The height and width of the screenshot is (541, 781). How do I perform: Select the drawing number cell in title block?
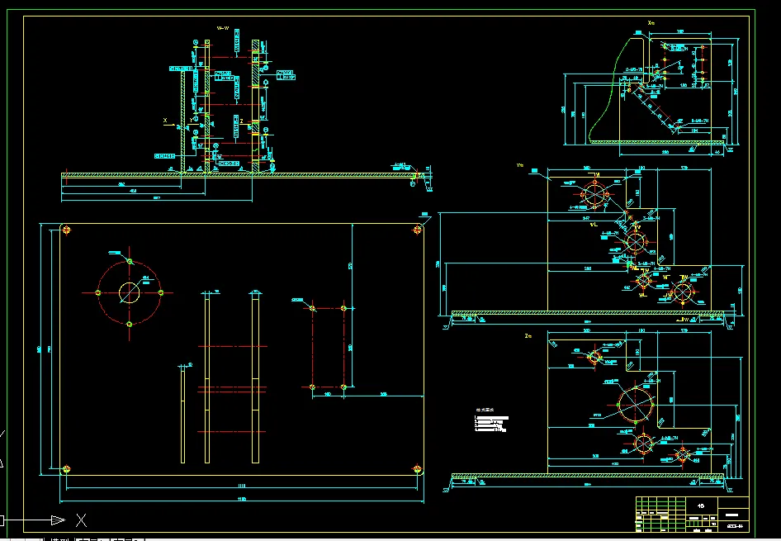(x=735, y=525)
